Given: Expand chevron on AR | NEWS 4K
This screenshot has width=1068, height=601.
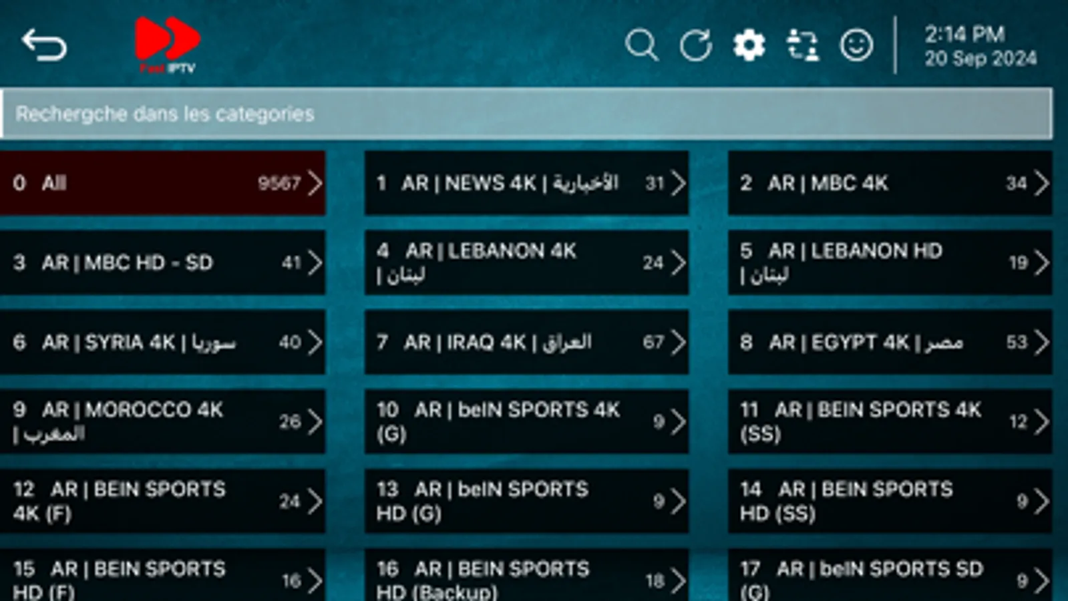Looking at the screenshot, I should [679, 183].
